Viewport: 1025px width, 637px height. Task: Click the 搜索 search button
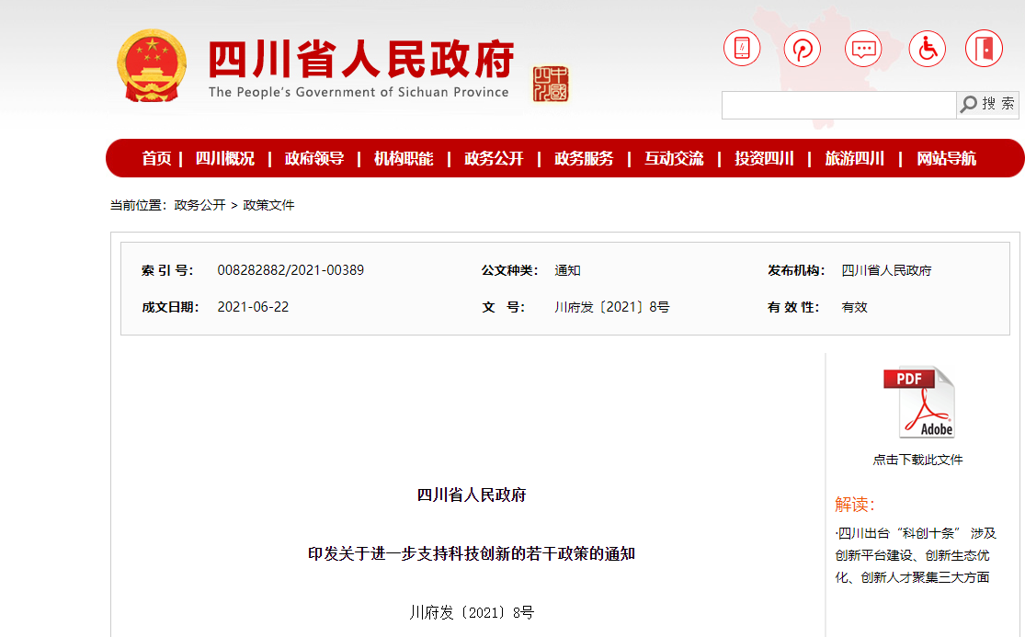pyautogui.click(x=989, y=105)
